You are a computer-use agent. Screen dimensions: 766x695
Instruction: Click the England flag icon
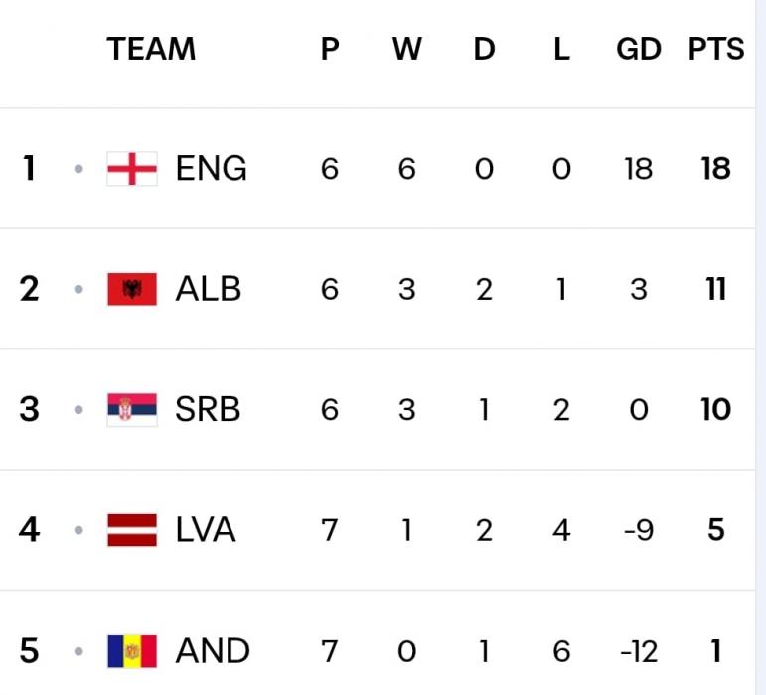132,169
